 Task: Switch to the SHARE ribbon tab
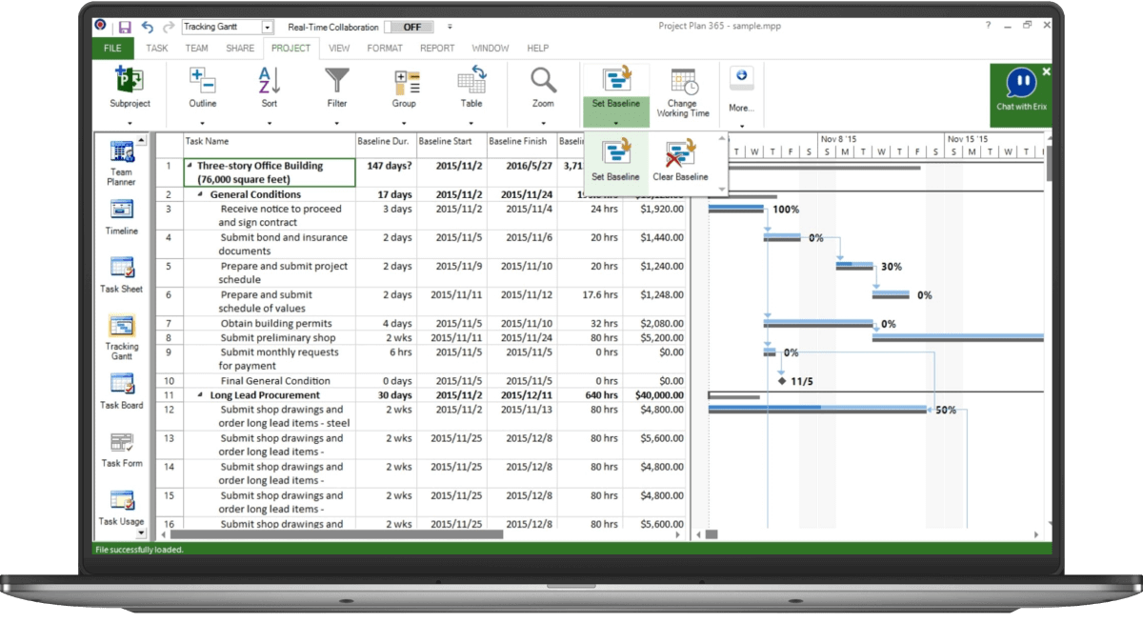point(240,49)
